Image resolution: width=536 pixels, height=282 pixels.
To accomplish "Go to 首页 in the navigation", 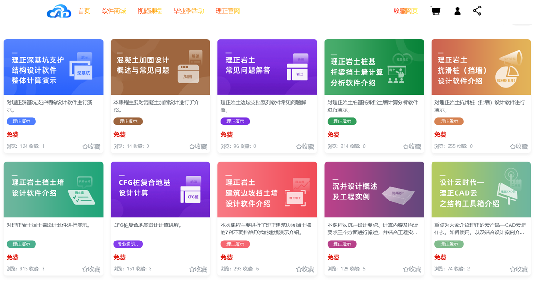I will point(84,11).
